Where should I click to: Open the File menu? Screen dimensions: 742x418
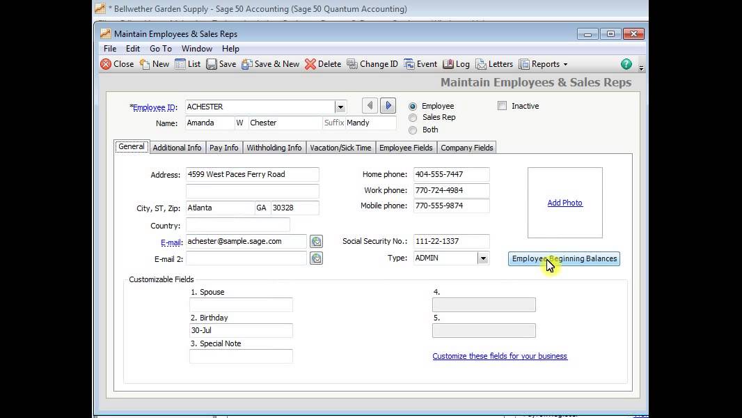click(110, 49)
